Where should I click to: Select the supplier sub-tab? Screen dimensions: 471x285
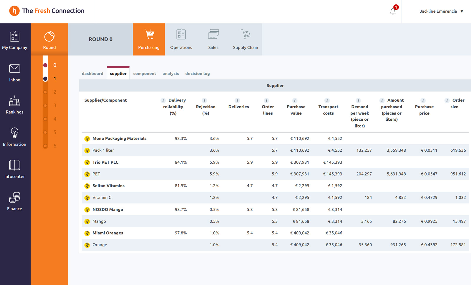118,74
